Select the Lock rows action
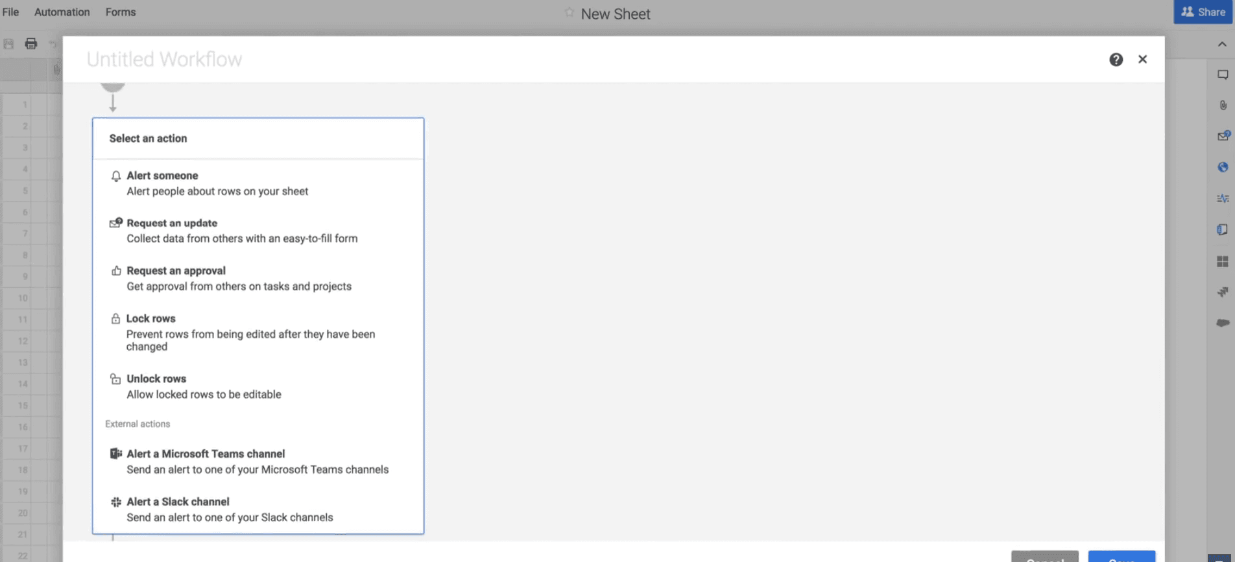The height and width of the screenshot is (562, 1235). 258,333
